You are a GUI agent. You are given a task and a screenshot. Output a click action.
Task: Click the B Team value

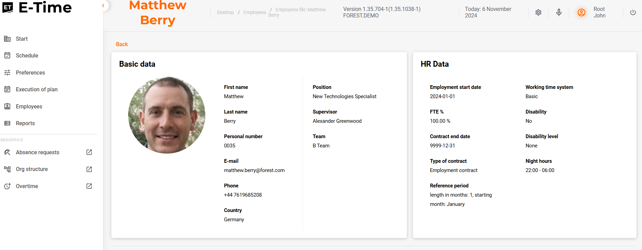click(x=321, y=146)
